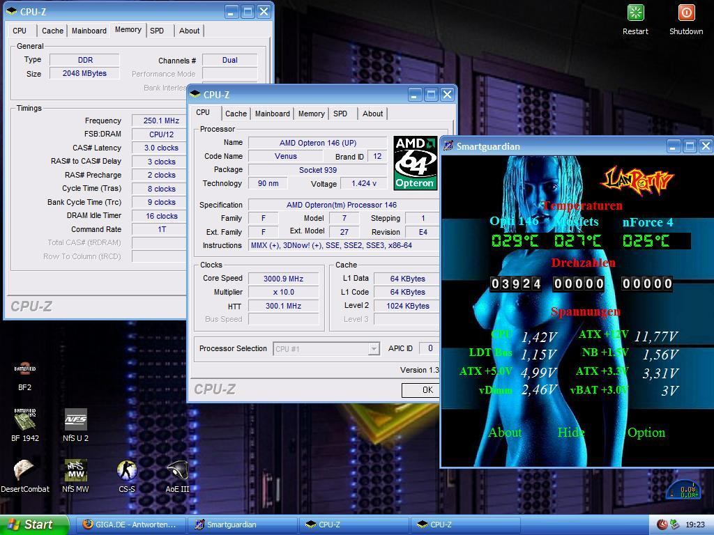This screenshot has width=714, height=535.
Task: Open Option in Smartguardian
Action: (x=646, y=432)
